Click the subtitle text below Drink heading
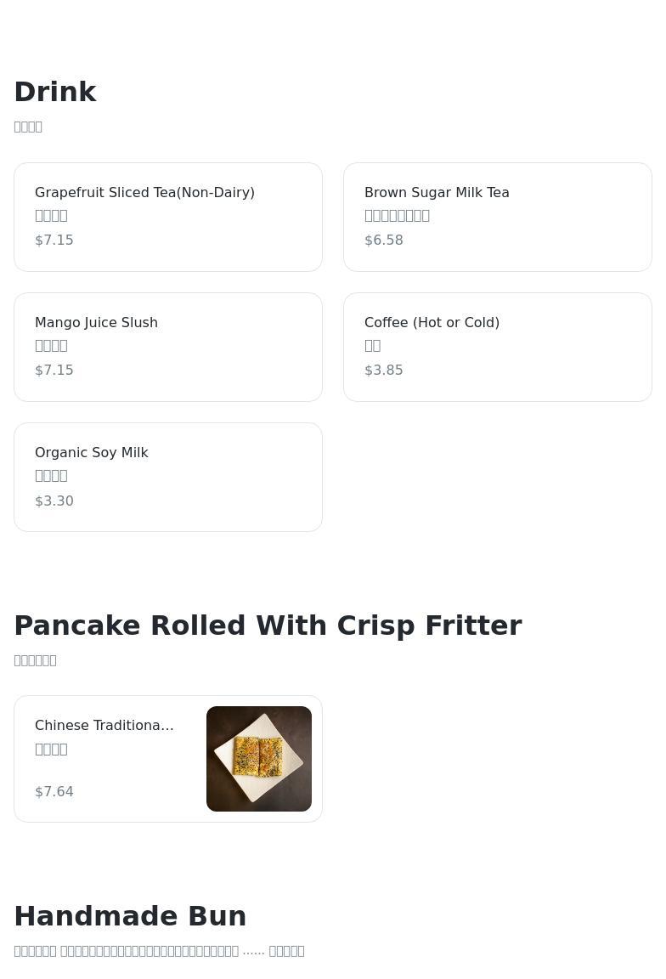The width and height of the screenshot is (666, 979). point(28,127)
